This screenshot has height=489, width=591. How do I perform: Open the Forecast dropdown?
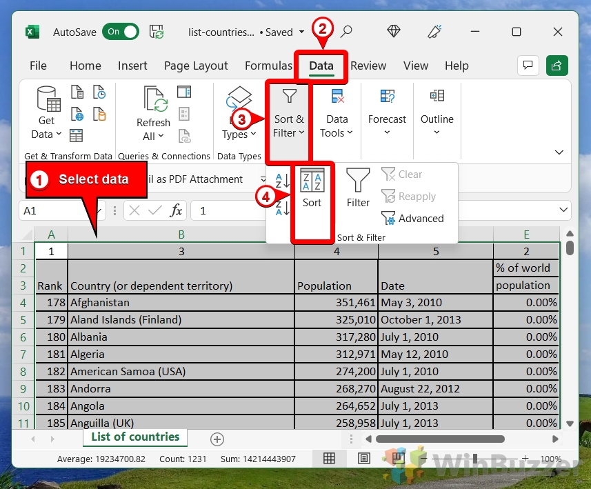coord(387,112)
